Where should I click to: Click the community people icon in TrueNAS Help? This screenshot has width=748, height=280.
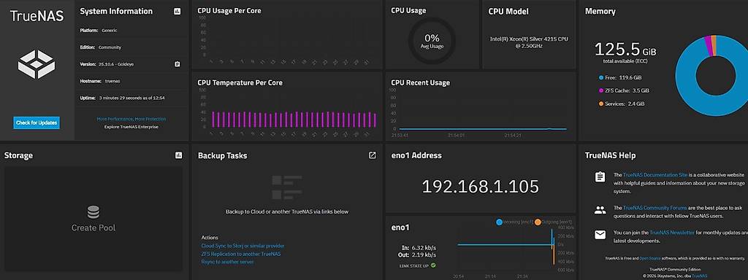coord(600,210)
